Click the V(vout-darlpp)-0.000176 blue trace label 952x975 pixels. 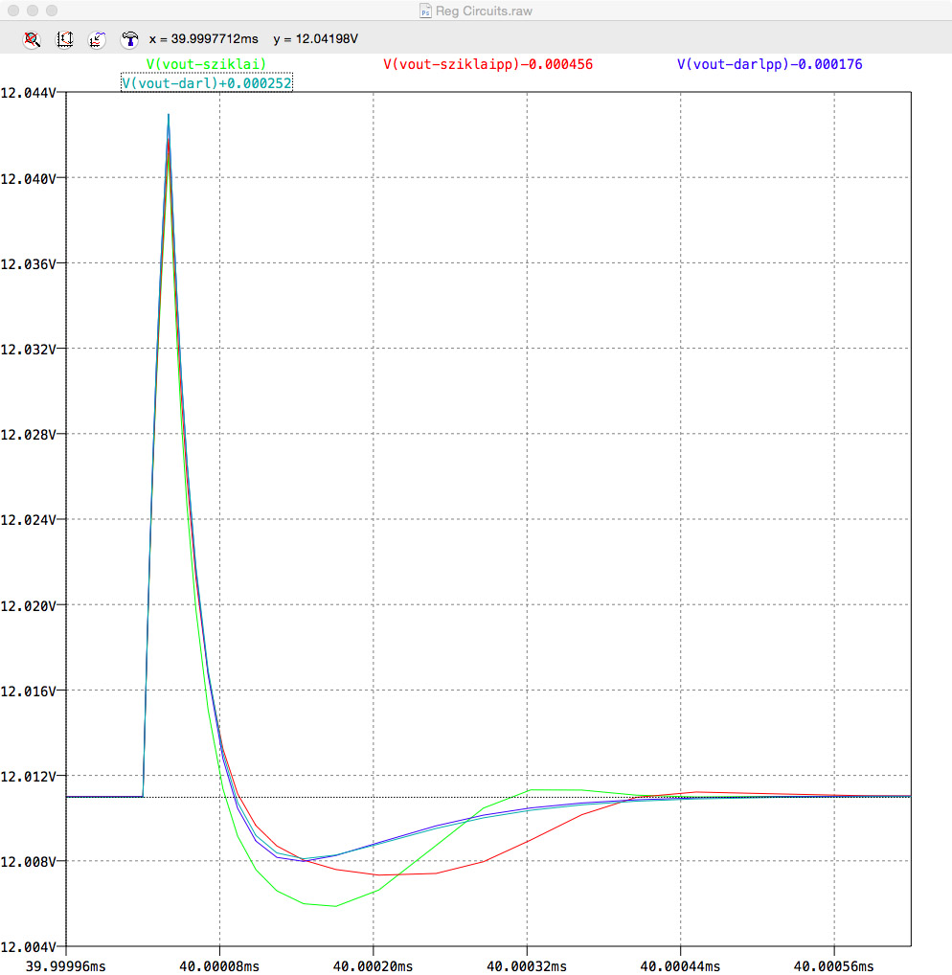tap(770, 64)
